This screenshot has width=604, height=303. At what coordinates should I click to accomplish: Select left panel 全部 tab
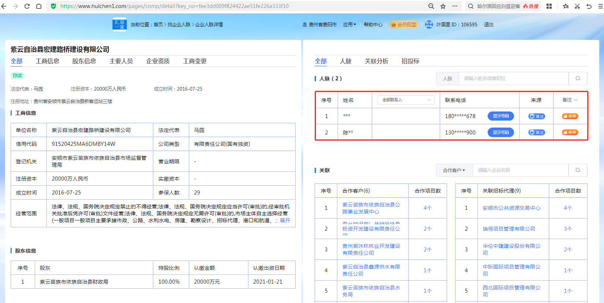pyautogui.click(x=16, y=61)
